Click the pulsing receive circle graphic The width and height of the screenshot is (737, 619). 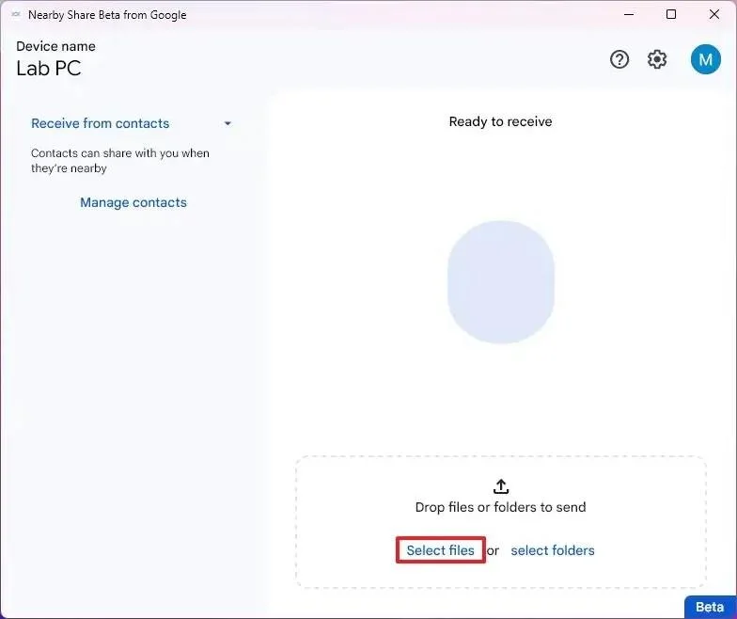tap(501, 282)
